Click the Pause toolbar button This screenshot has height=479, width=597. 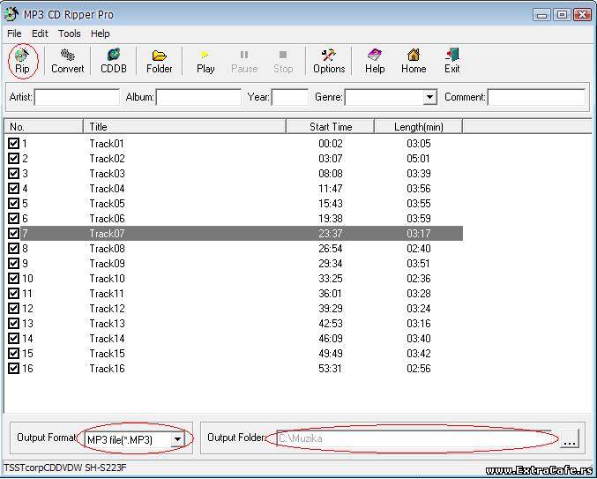tap(244, 61)
